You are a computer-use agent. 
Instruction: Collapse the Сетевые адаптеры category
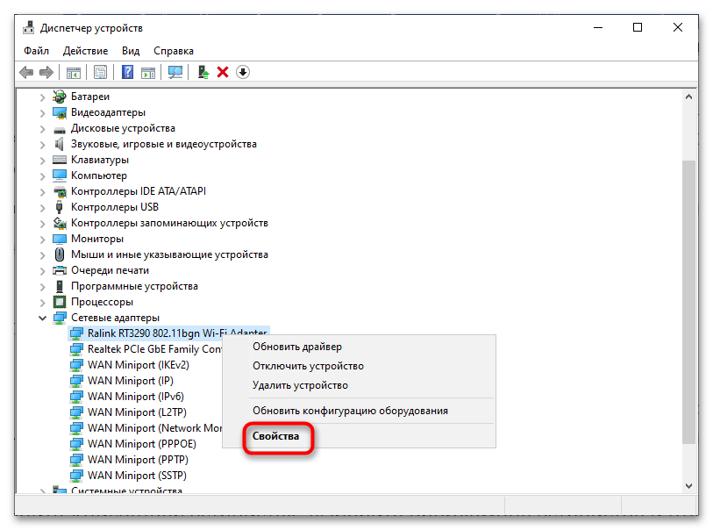pos(42,318)
